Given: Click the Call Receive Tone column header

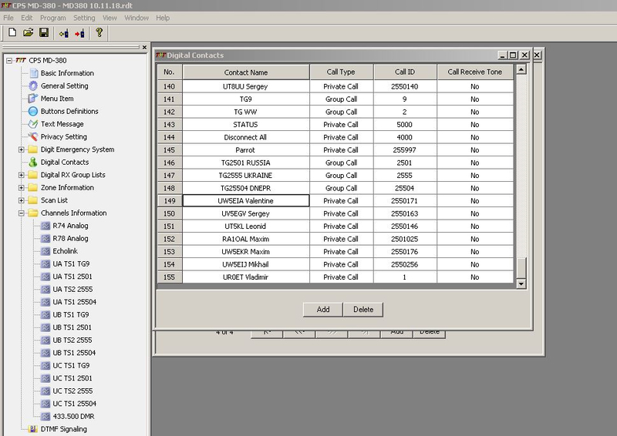Looking at the screenshot, I should coord(475,72).
